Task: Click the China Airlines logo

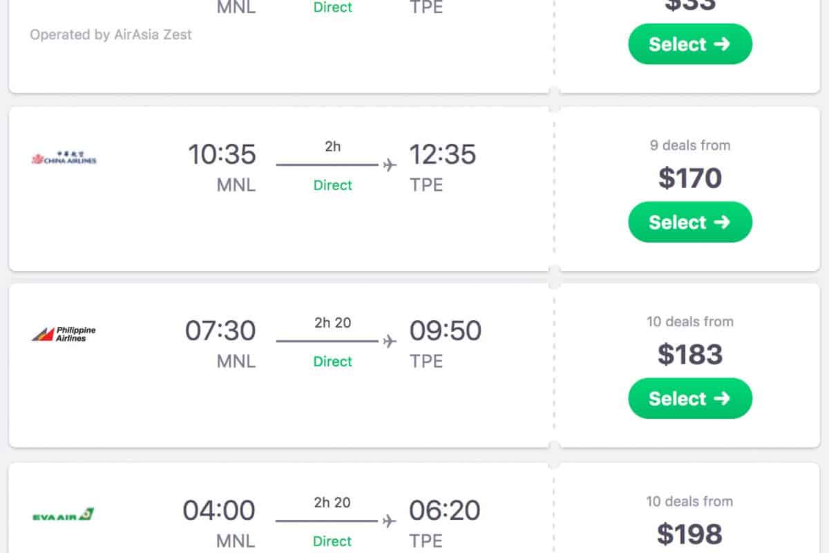Action: [x=64, y=158]
